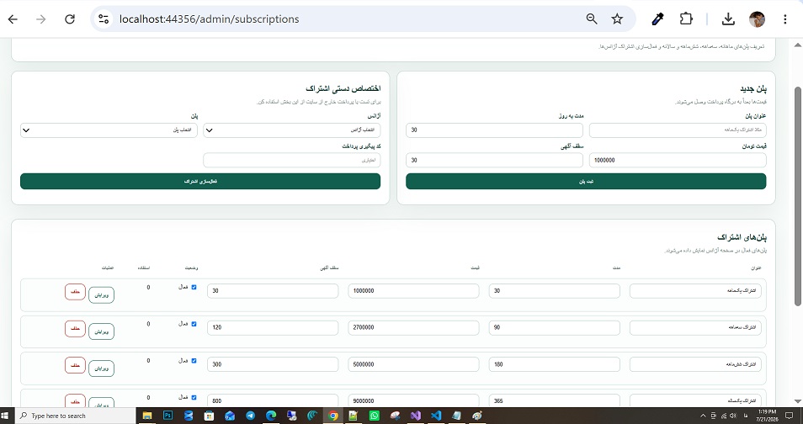Open the پلن (plan) selection dropdown

[x=109, y=130]
